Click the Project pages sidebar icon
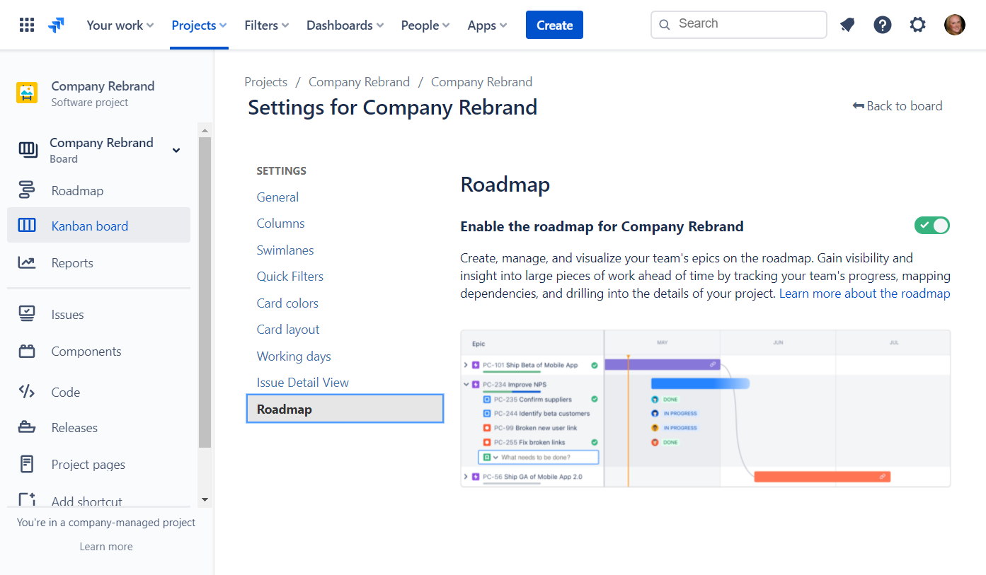 [x=28, y=464]
